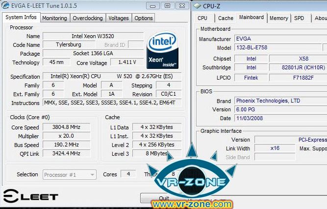Click the EVGA E-LEET title bar icon
Viewport: 327px width, 209px height.
(x=5, y=5)
